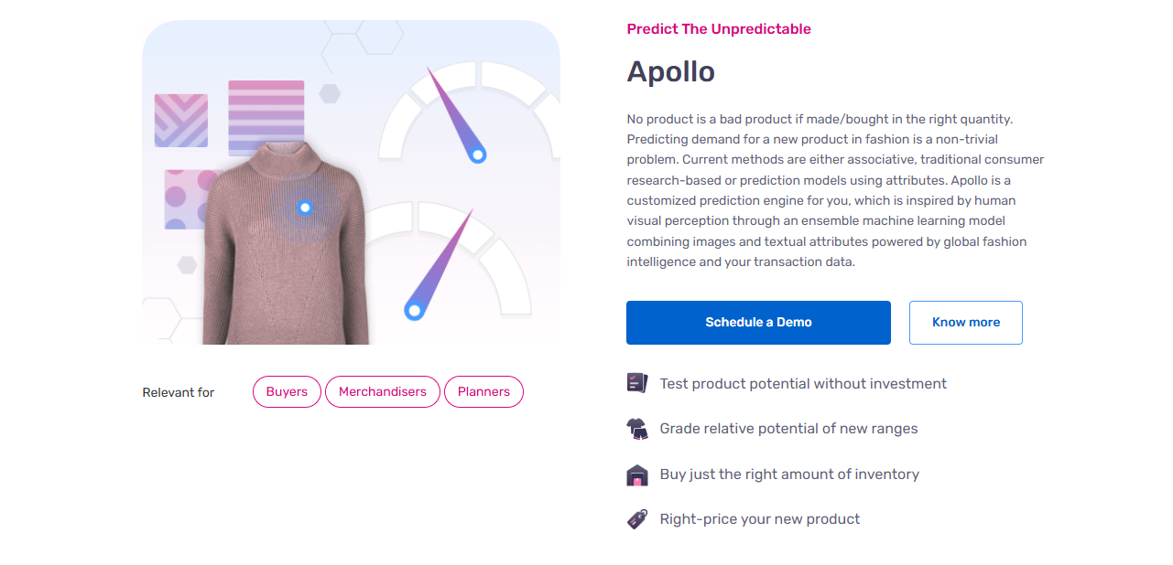Open the Know more button
1173x565 pixels.
click(966, 323)
